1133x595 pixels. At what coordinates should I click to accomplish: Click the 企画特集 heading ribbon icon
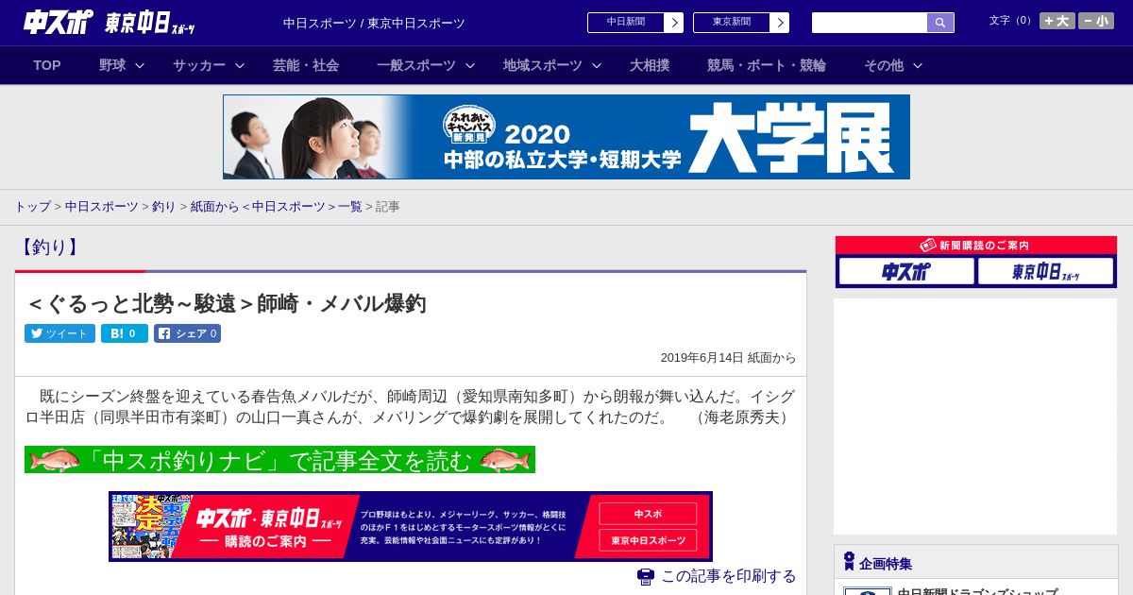[849, 562]
